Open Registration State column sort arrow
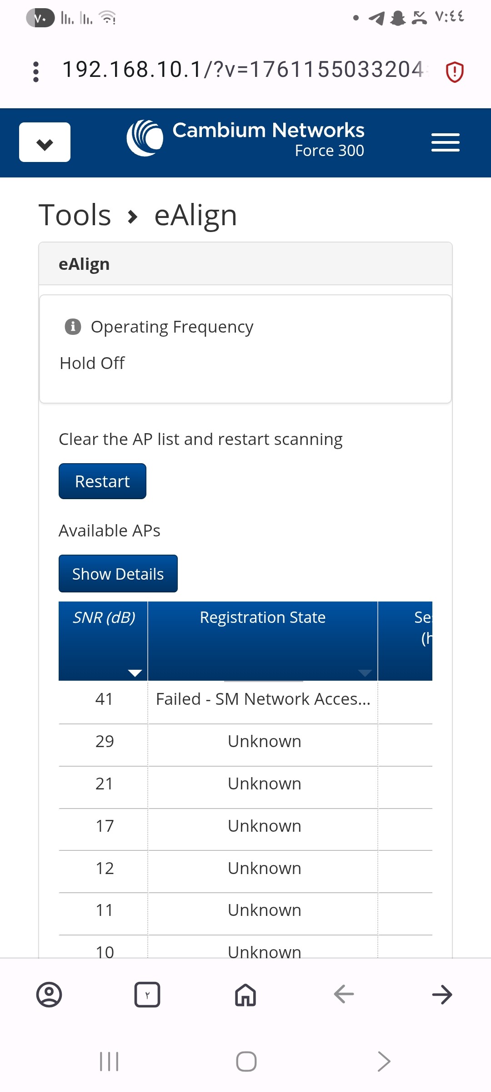 coord(365,673)
